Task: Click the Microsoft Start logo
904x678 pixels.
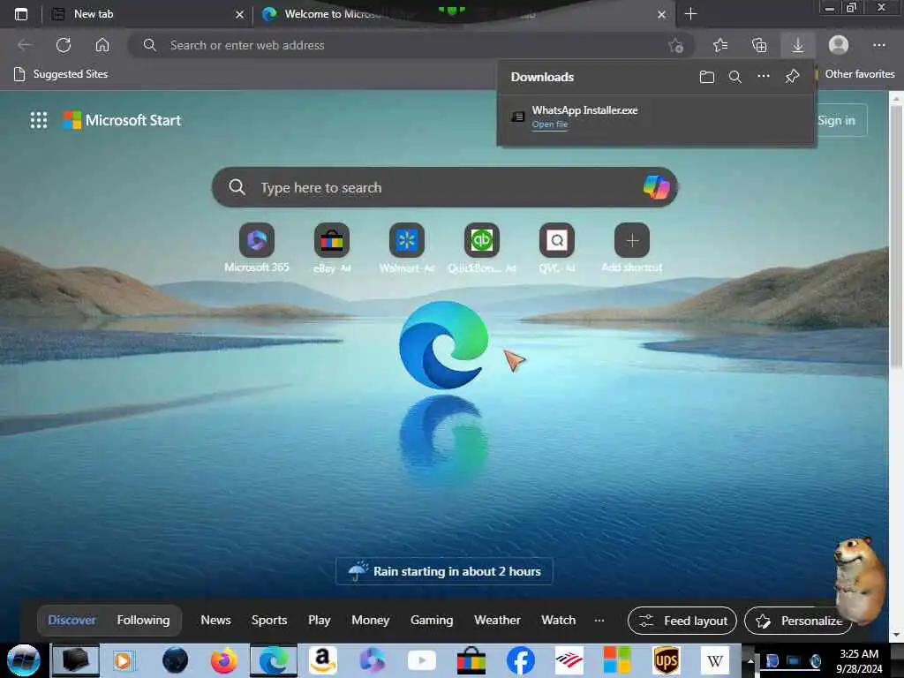Action: (122, 120)
